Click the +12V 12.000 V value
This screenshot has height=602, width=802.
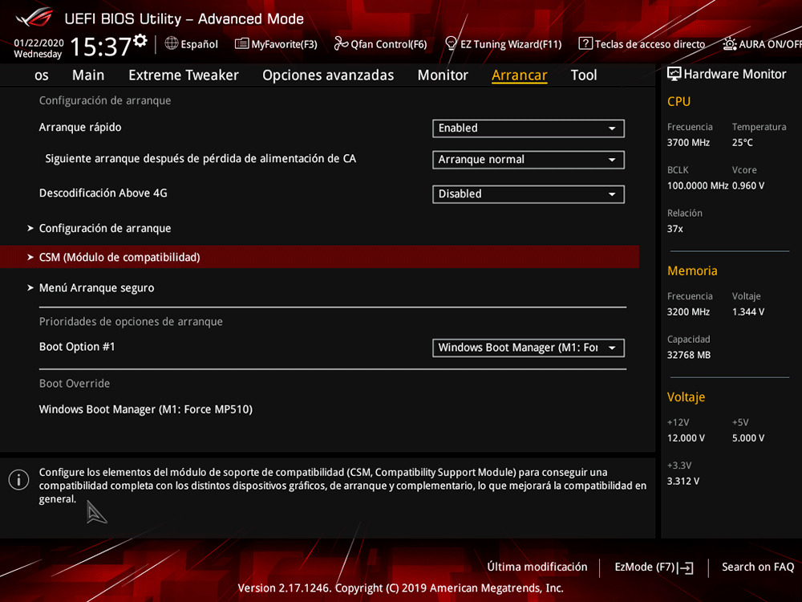coord(686,438)
